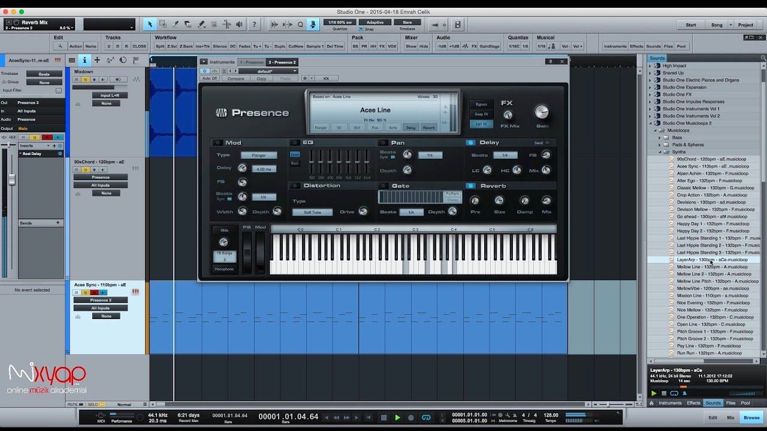Screen dimensions: 767x431
Task: Toggle the Distortion section enable button
Action: click(295, 186)
